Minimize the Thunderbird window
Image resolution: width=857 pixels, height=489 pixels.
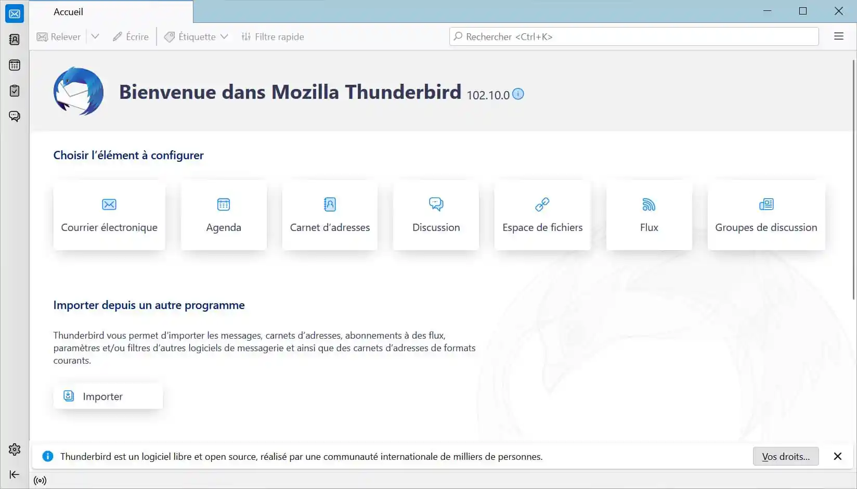(x=767, y=11)
